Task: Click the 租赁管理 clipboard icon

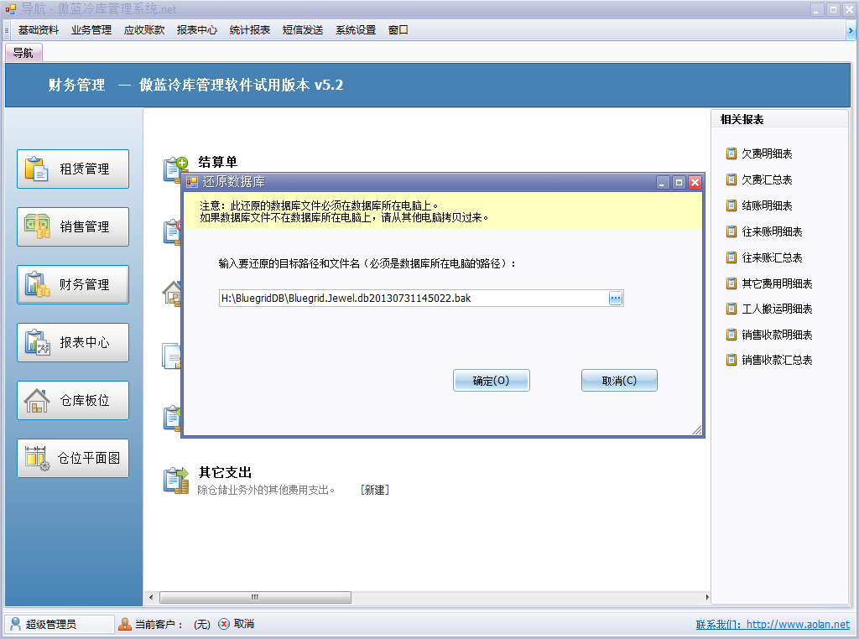Action: (x=36, y=169)
